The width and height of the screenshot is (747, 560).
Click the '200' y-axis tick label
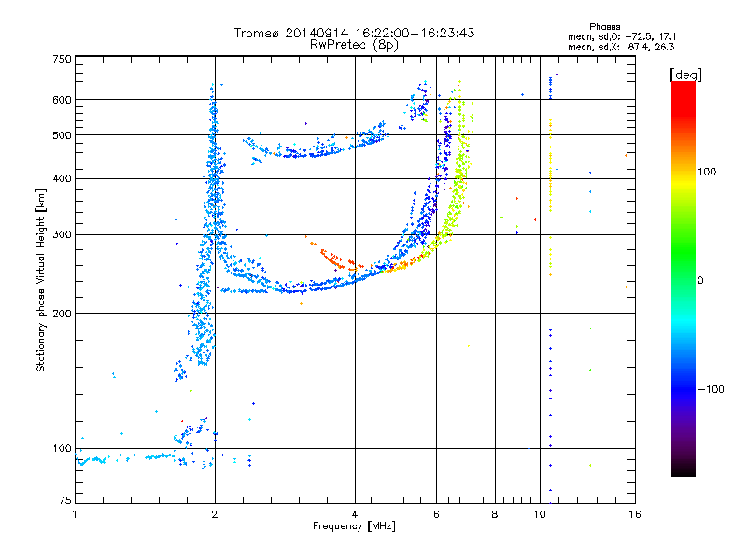63,314
